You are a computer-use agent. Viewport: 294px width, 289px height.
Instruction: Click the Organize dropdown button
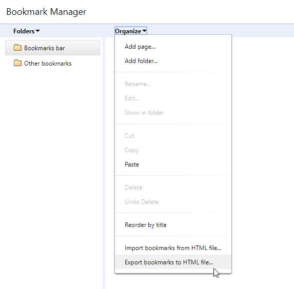pyautogui.click(x=131, y=31)
